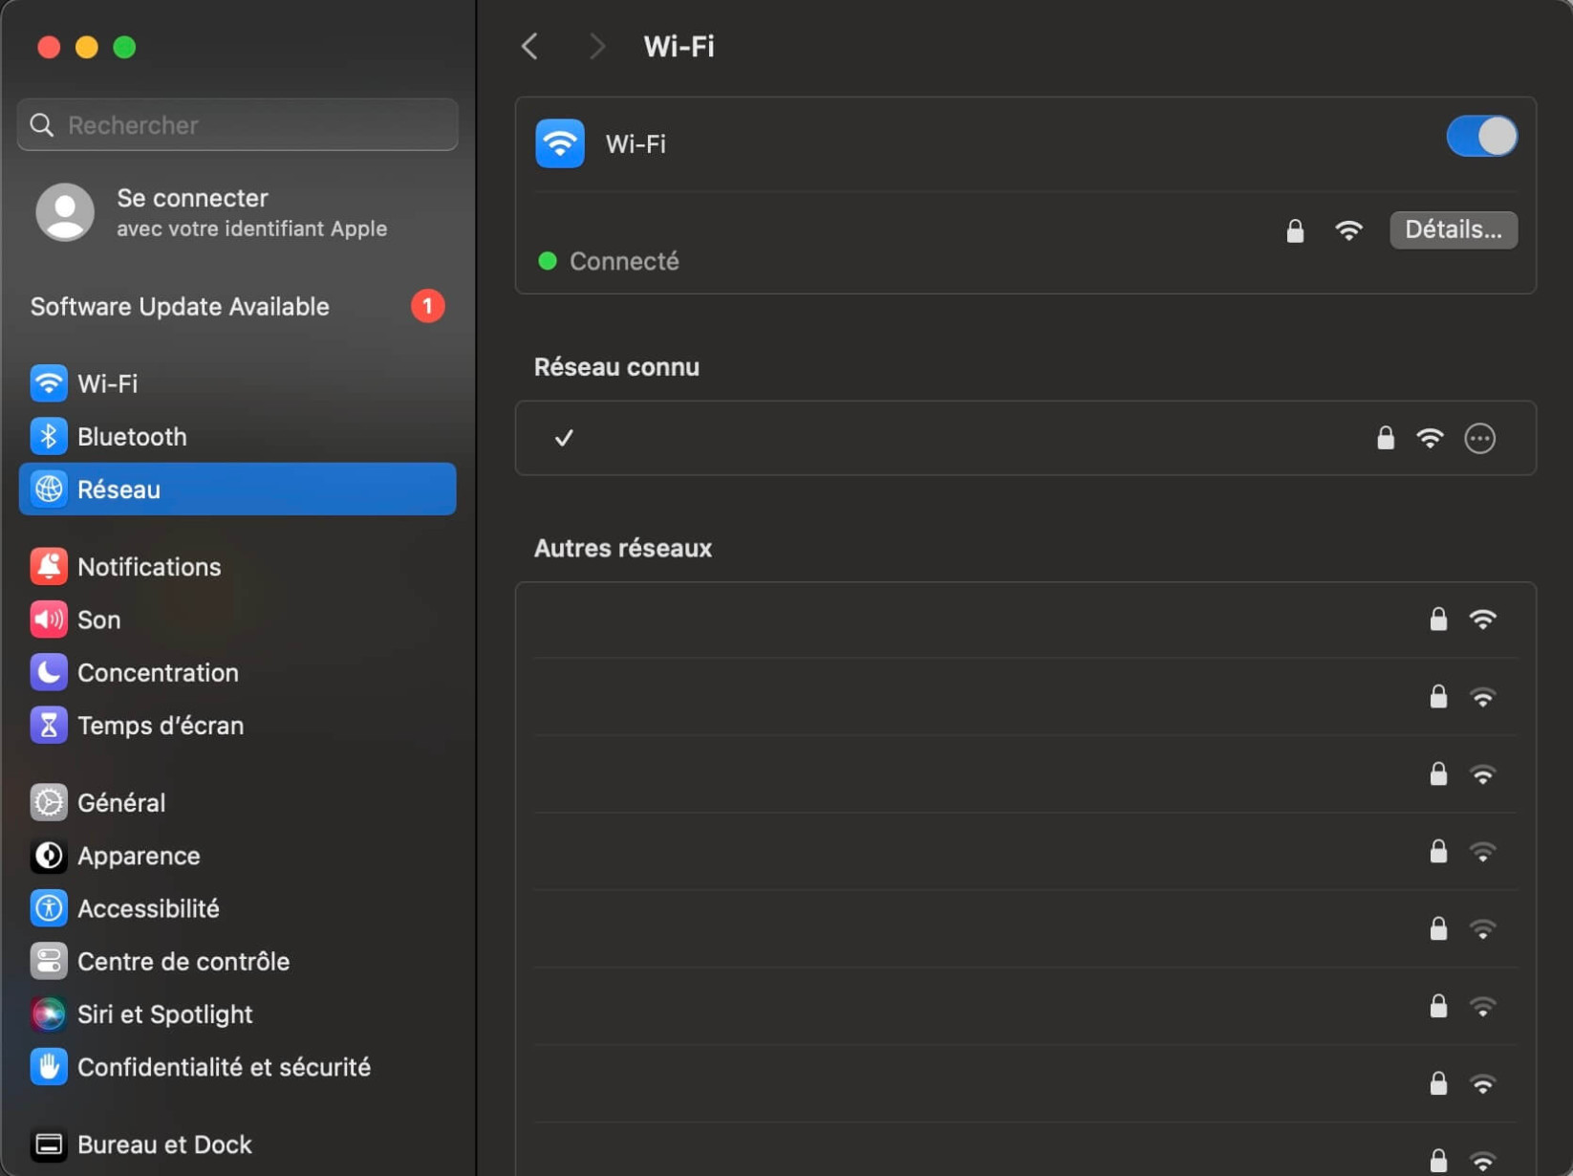Open Siri et Spotlight settings
The image size is (1573, 1176).
(x=237, y=1014)
